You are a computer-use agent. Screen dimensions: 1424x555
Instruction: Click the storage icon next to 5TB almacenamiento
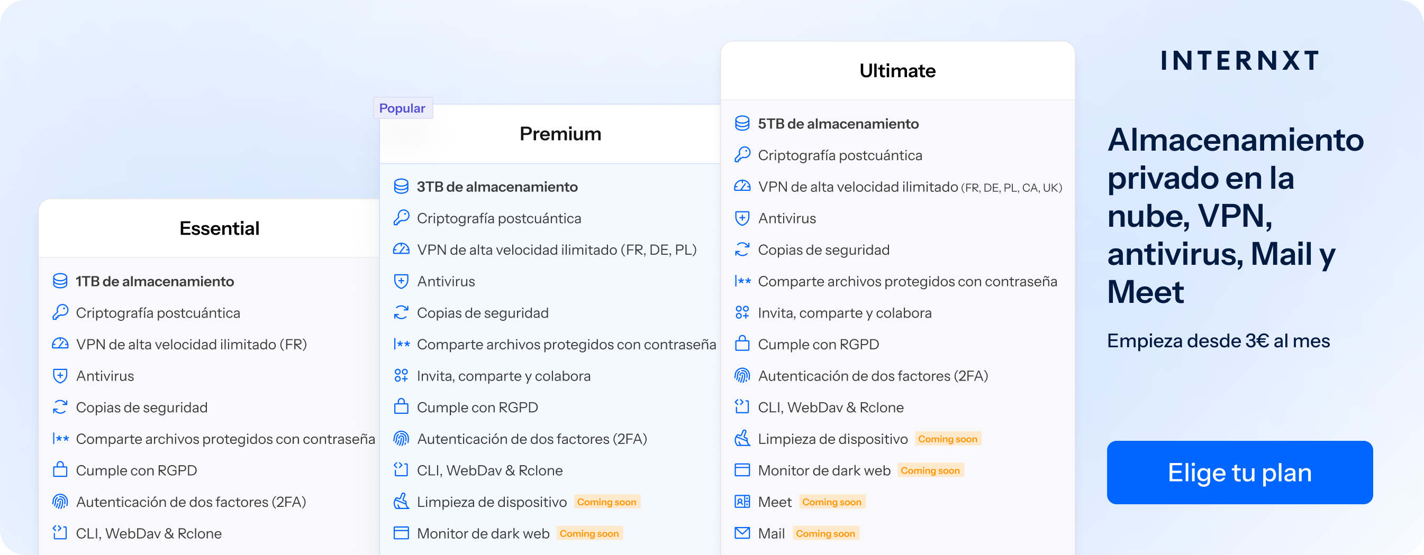tap(742, 123)
